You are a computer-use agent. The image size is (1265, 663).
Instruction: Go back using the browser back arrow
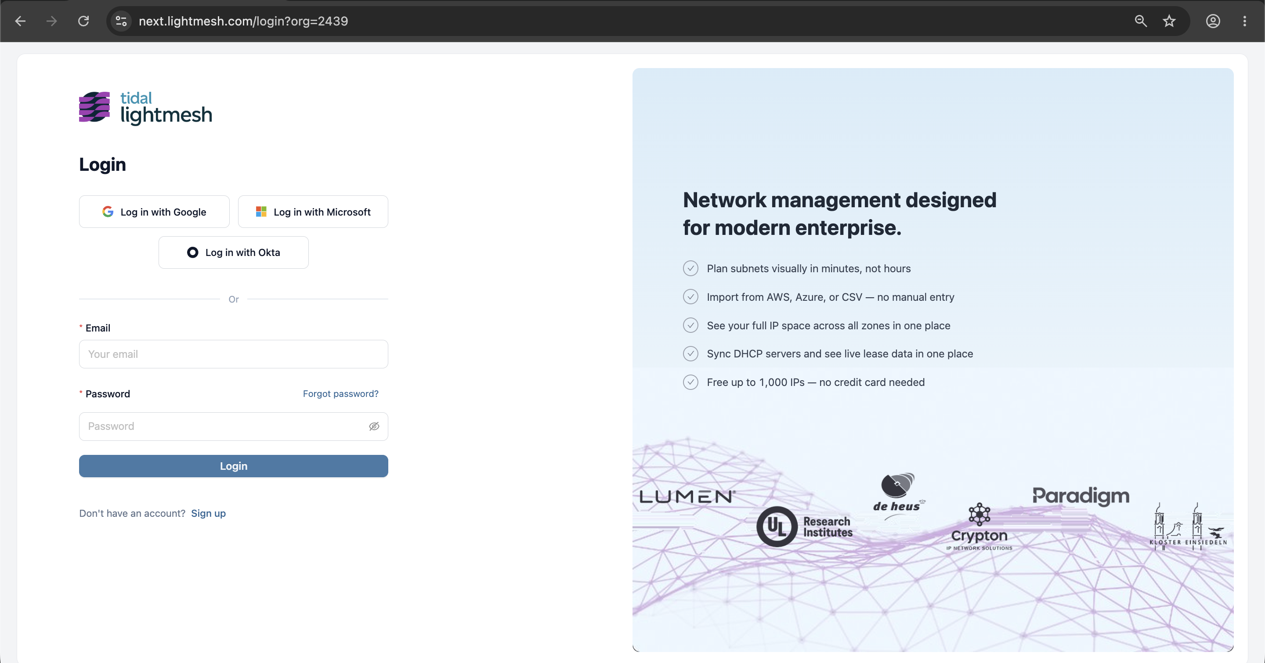(x=20, y=21)
